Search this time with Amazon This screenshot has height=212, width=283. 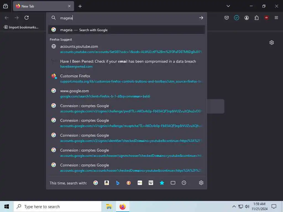(107, 183)
